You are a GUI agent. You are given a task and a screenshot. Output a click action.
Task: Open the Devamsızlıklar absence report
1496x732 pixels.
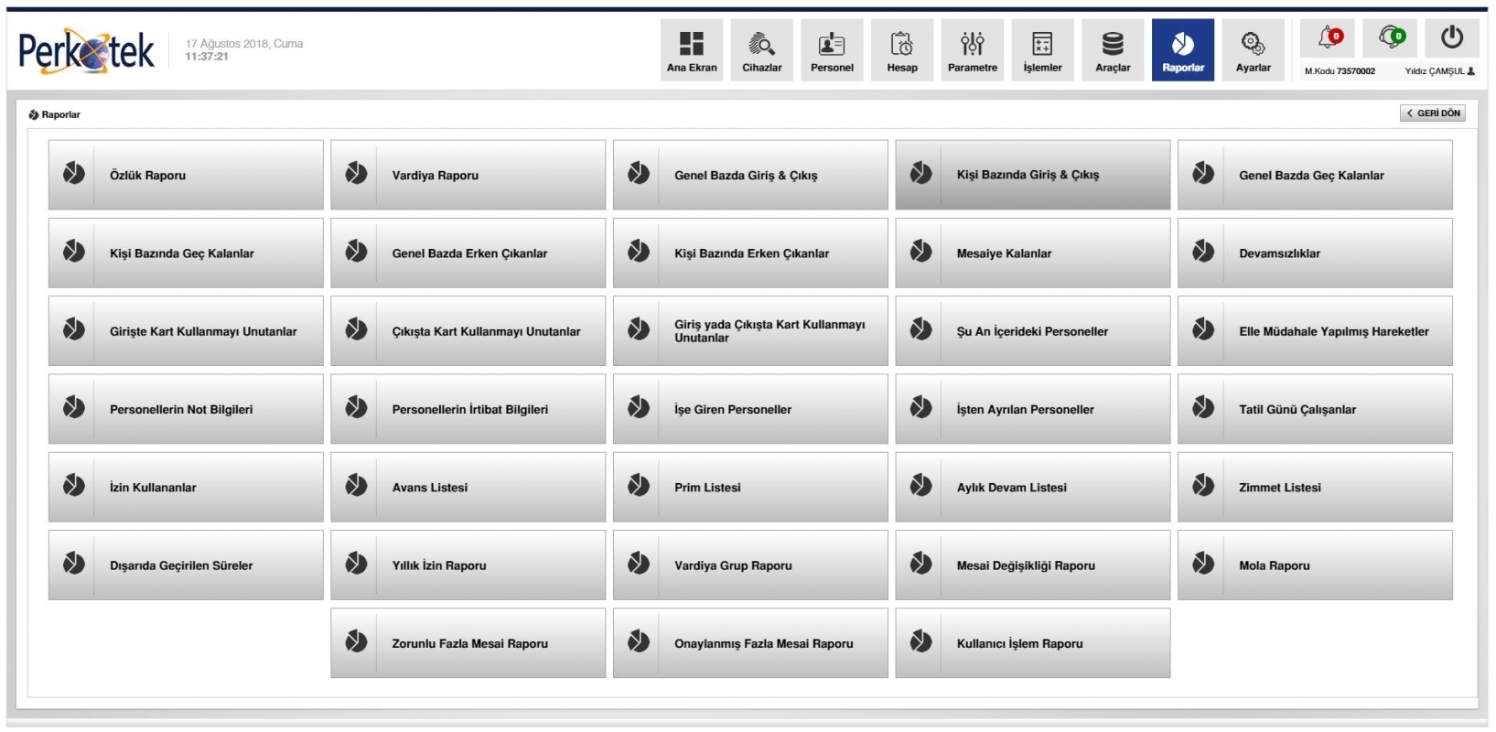1315,253
